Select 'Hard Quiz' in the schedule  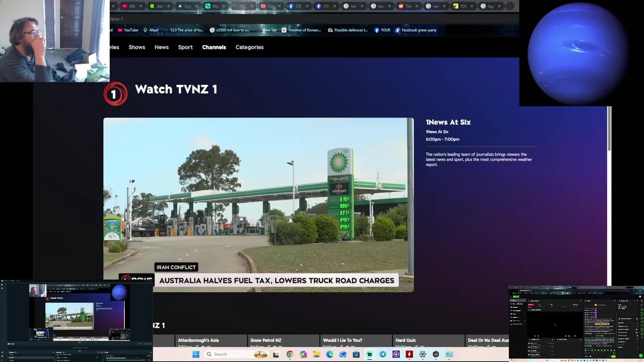pos(406,340)
